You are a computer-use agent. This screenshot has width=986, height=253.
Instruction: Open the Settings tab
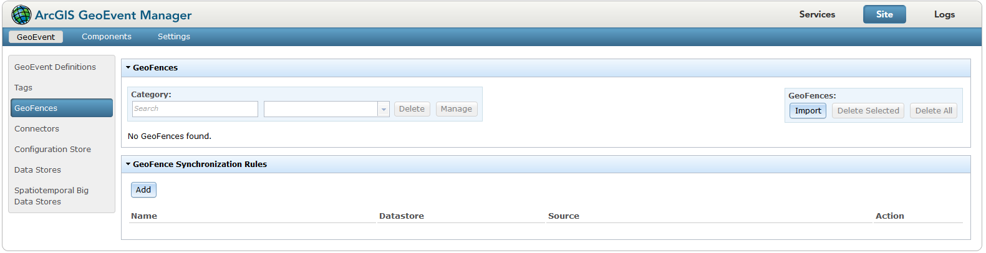point(174,37)
